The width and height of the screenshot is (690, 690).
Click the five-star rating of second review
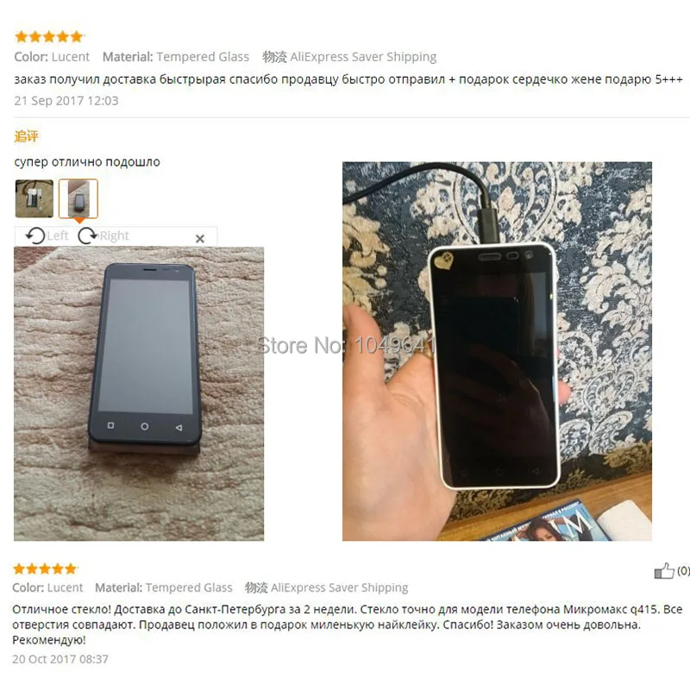click(46, 569)
